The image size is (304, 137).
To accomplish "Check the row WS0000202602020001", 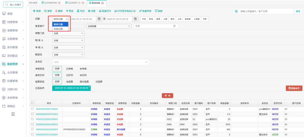I will (x=32, y=129).
